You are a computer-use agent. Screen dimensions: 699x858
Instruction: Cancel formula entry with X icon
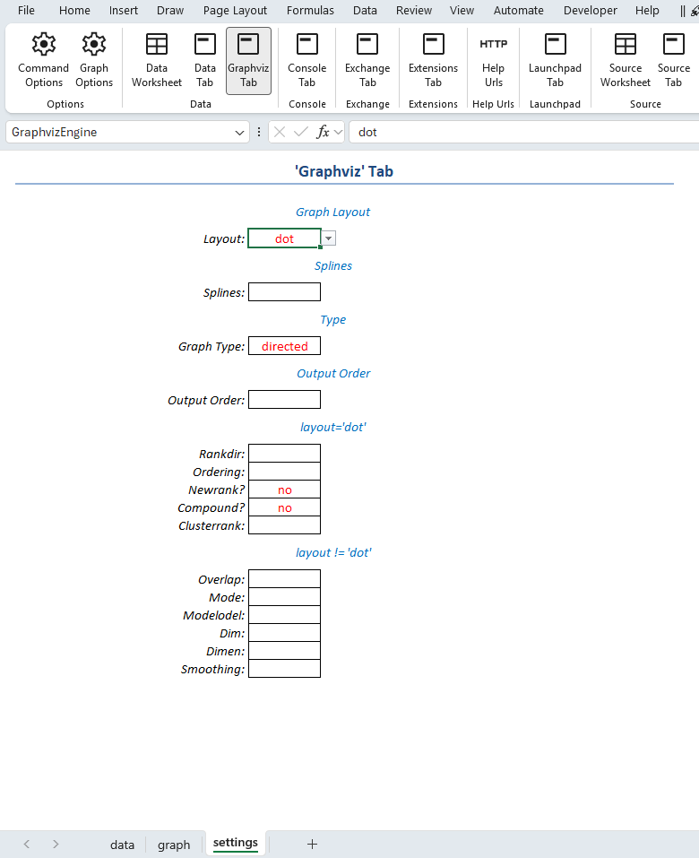280,132
